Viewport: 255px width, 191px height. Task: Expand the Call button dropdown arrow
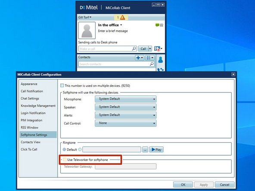pyautogui.click(x=150, y=49)
